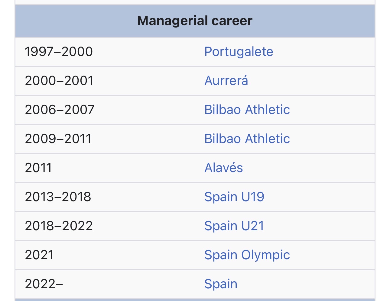Click the blue section bar below Spain row
The image size is (390, 301).
pos(195,300)
